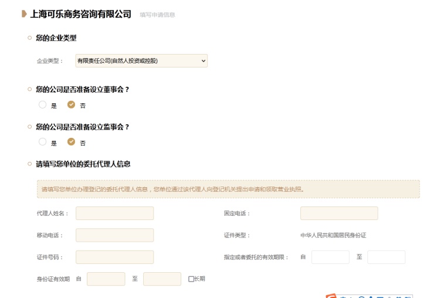Image resolution: width=440 pixels, height=298 pixels.
Task: Select 是 for setting up a 董事会
Action: click(42, 104)
